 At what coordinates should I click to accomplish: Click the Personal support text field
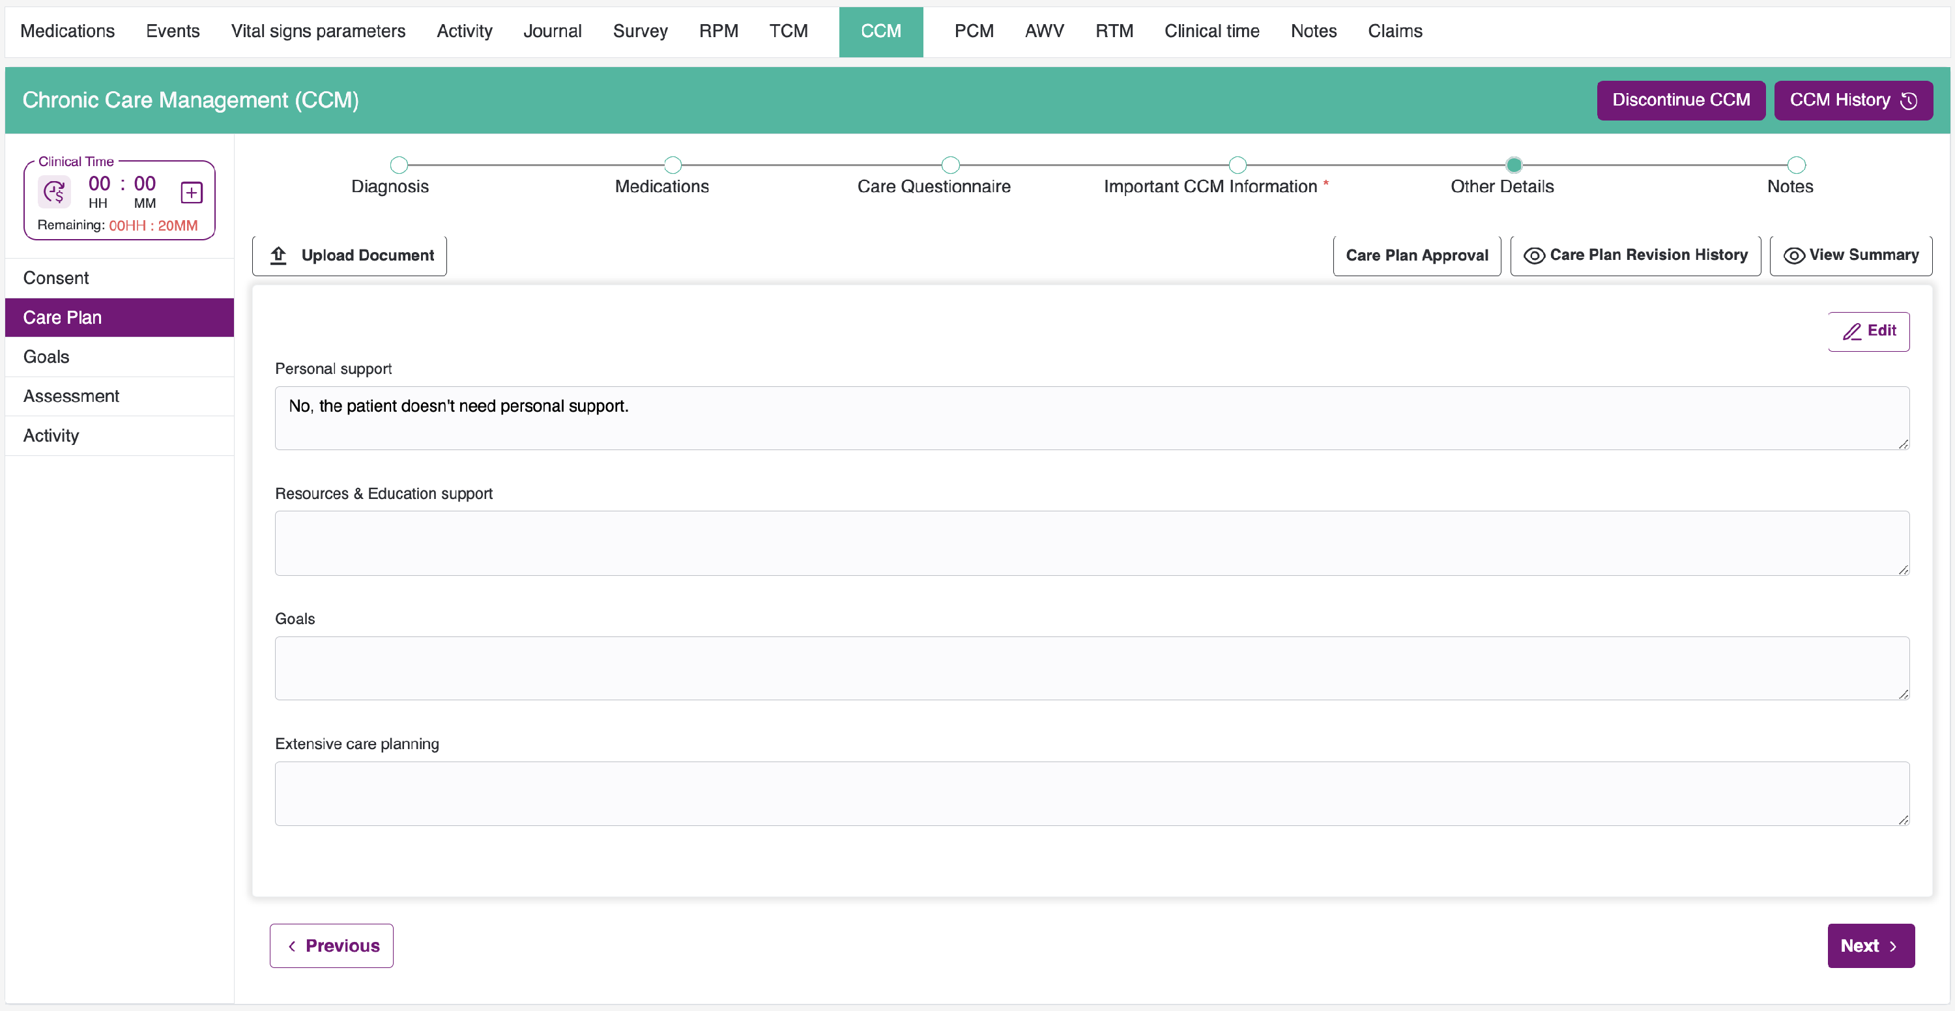pyautogui.click(x=1092, y=418)
